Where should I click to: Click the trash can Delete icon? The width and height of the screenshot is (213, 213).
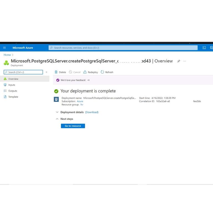pos(56,72)
